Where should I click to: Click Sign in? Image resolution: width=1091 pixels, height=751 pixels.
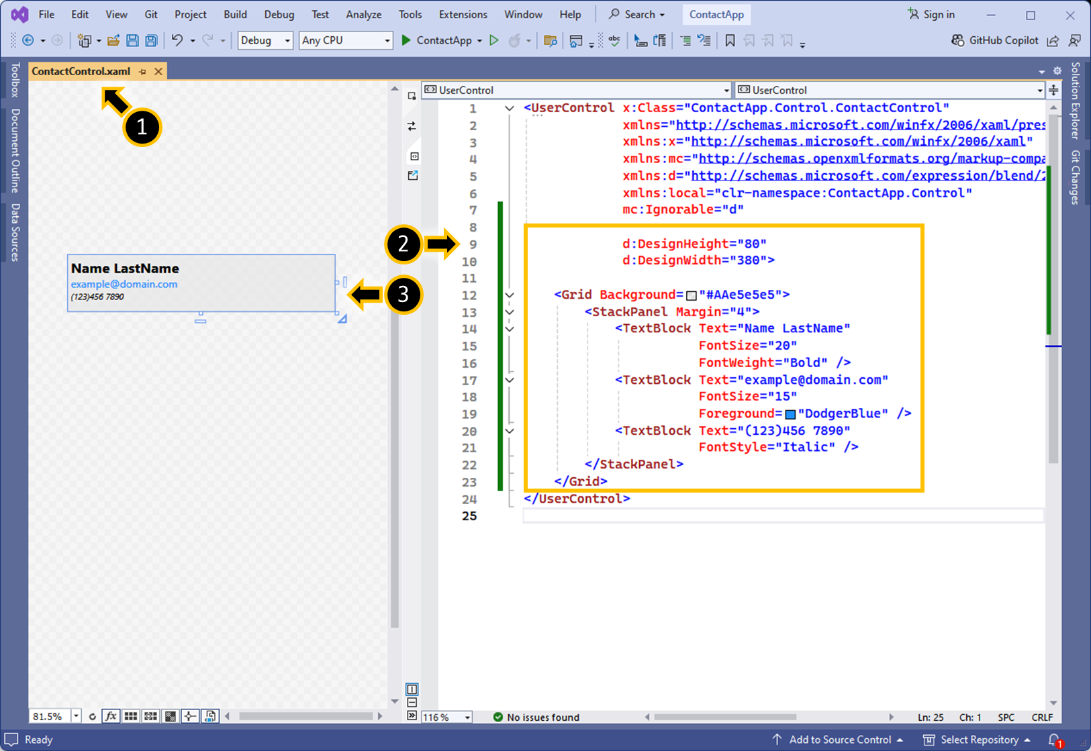click(931, 14)
